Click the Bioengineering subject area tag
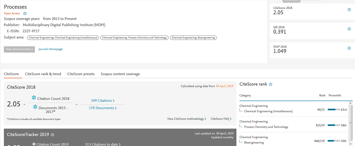This screenshot has width=355, height=146. pos(193,38)
